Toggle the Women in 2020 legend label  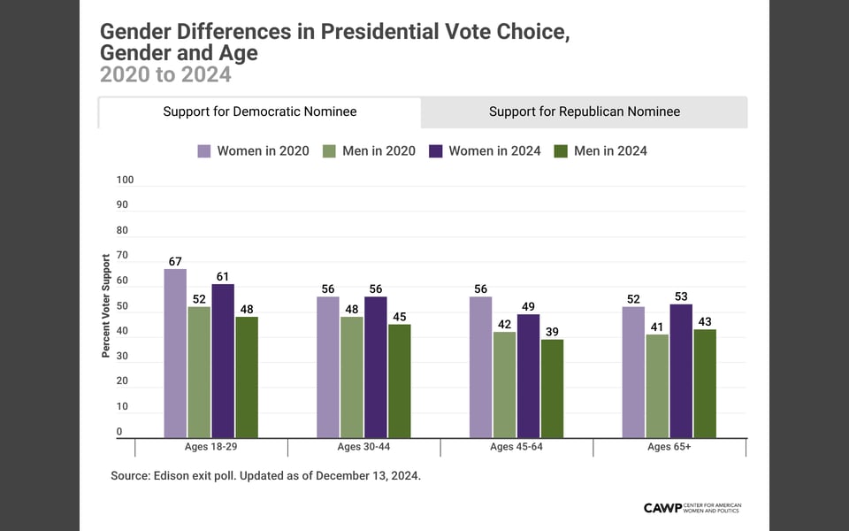(264, 151)
